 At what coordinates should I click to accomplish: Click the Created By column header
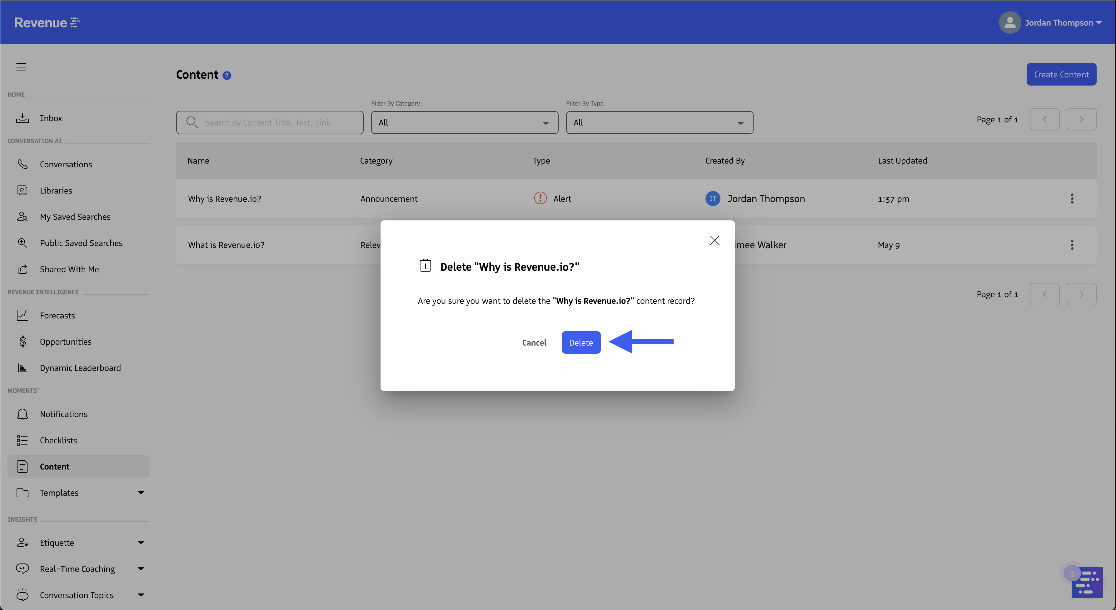point(725,161)
